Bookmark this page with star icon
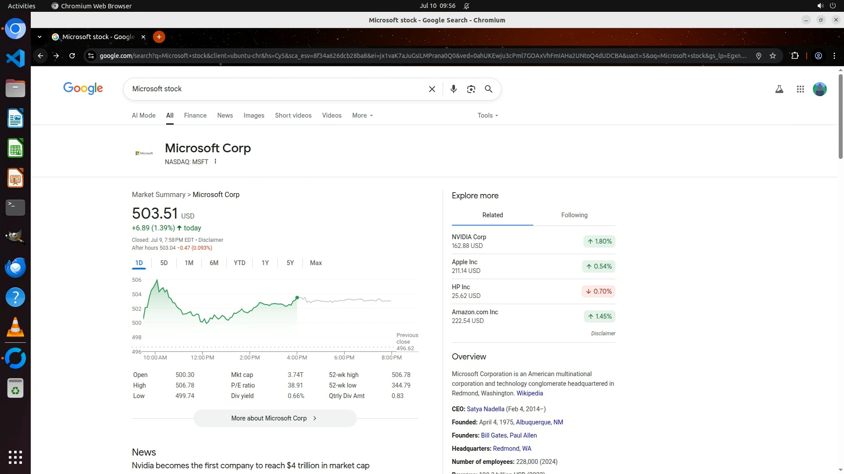 pyautogui.click(x=773, y=56)
